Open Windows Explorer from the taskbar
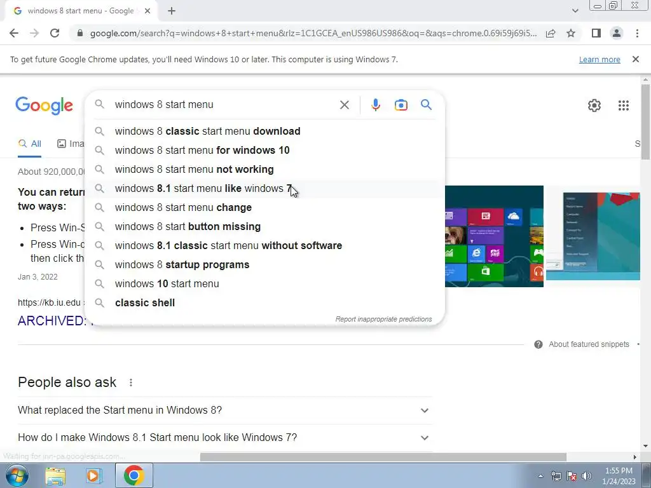 55,475
